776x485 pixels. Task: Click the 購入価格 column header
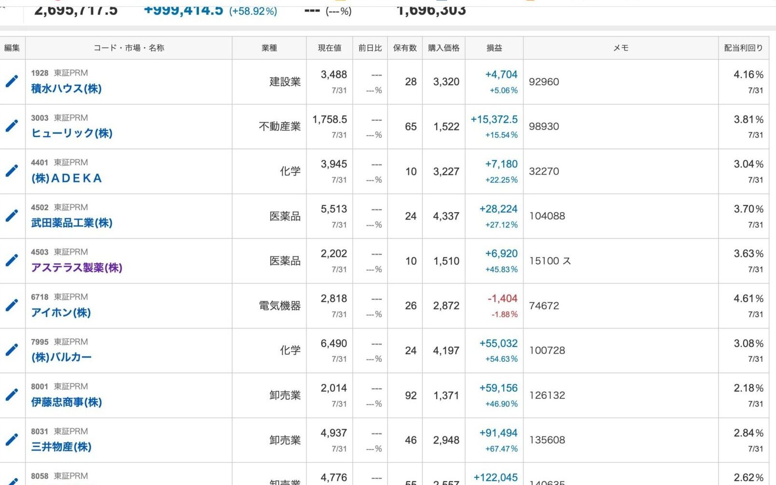444,48
